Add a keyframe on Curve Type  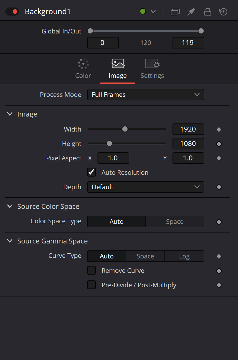click(219, 256)
